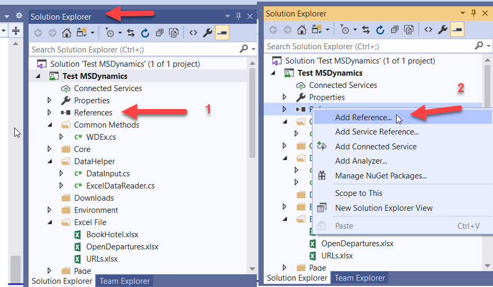This screenshot has width=493, height=287.
Task: Open Properties wrench icon in right panel toolbar
Action: coord(443,30)
